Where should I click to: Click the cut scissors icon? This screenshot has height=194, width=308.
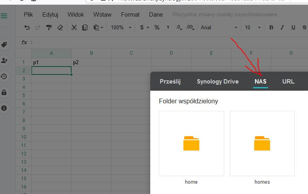(74, 28)
